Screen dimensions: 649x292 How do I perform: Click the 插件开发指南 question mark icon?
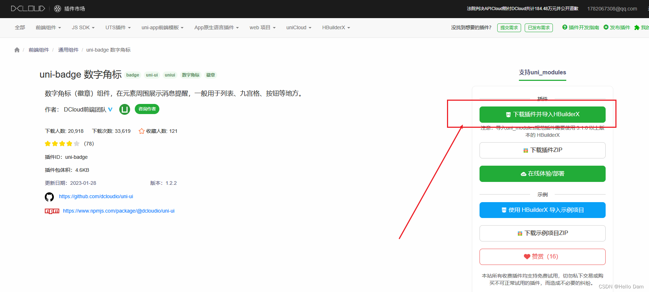(565, 27)
